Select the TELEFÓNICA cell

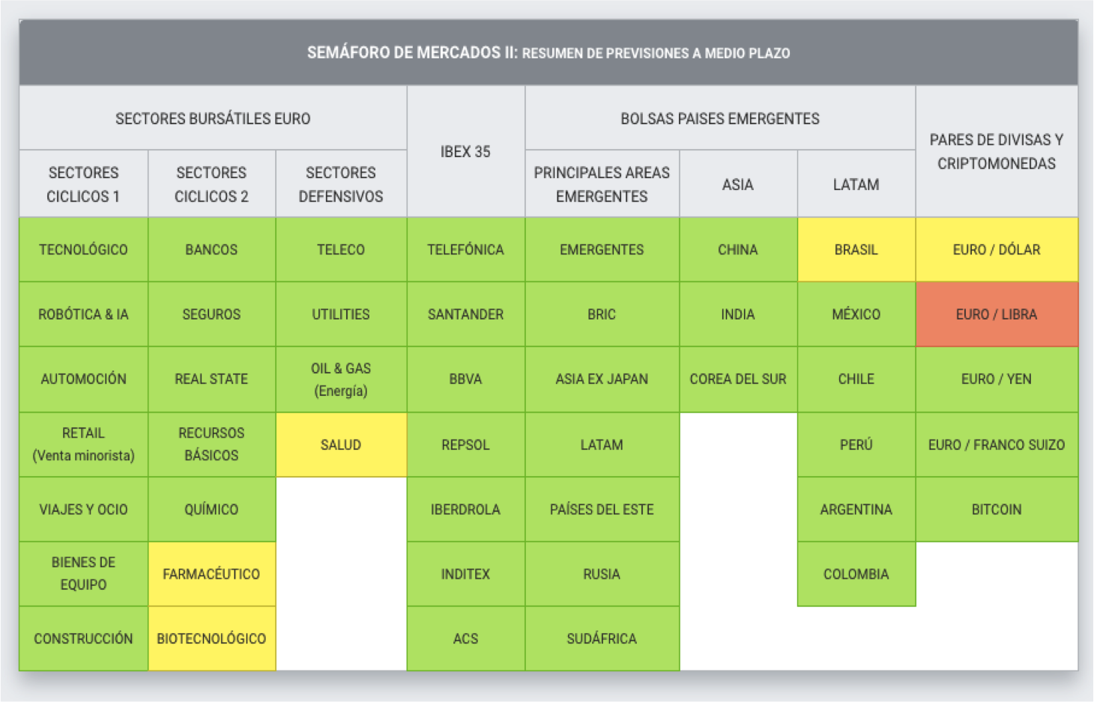(x=465, y=250)
